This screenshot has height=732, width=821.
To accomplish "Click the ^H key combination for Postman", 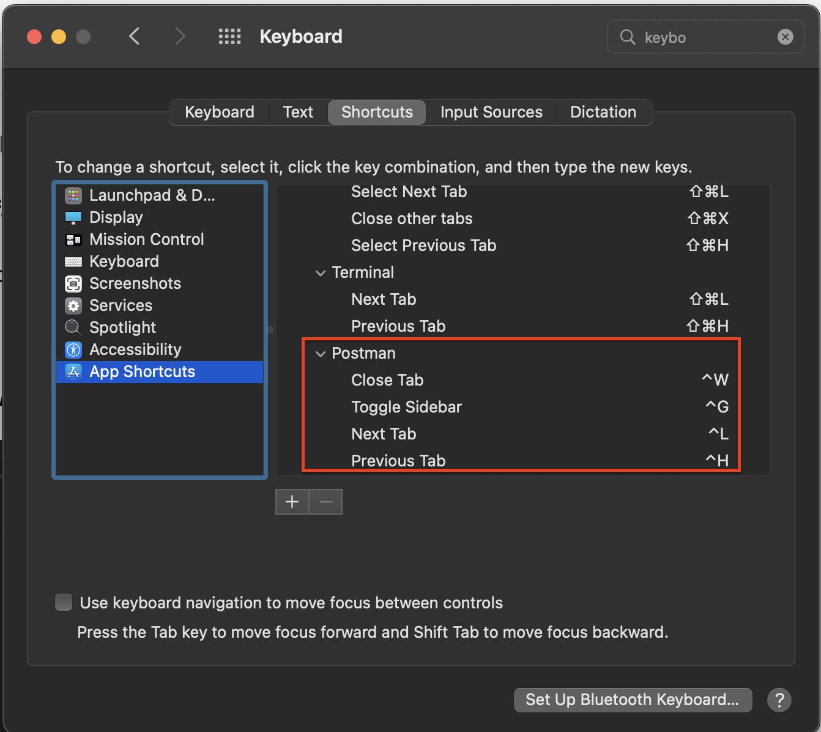I will point(716,461).
